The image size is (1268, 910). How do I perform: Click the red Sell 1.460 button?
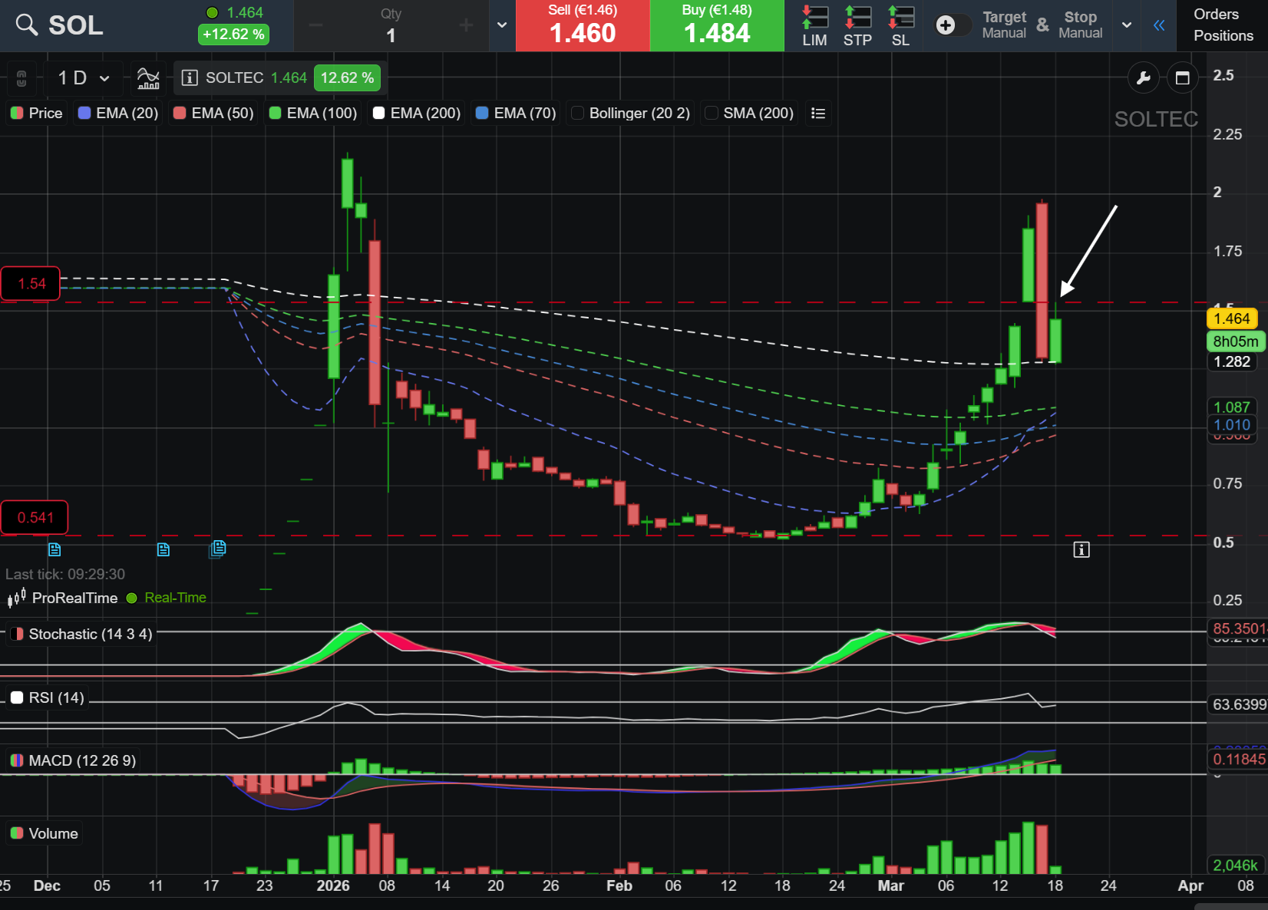[583, 25]
